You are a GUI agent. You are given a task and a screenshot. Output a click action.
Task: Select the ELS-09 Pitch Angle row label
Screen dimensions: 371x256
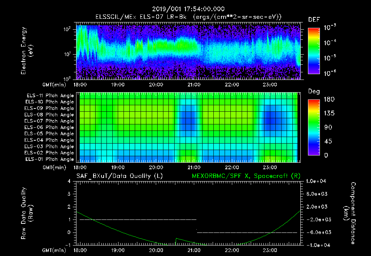point(49,108)
